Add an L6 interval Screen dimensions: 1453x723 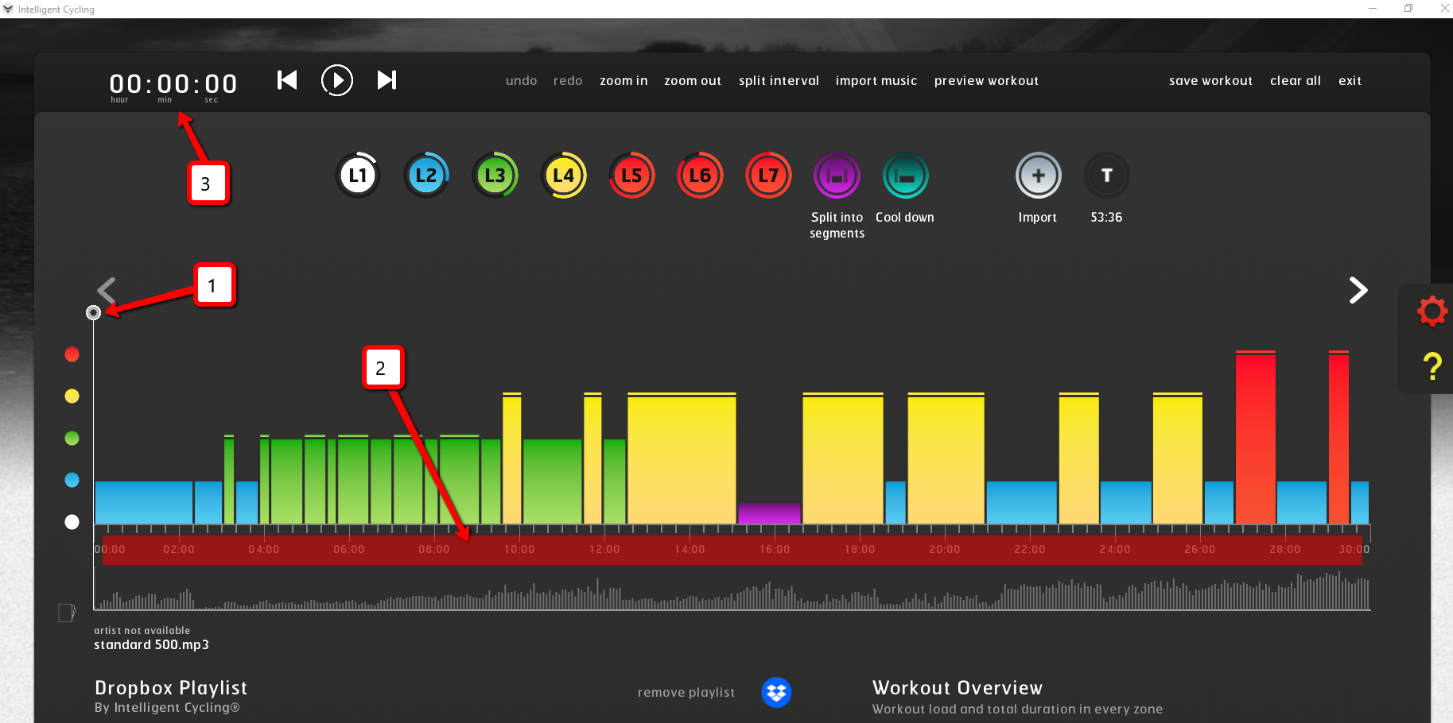[x=700, y=176]
